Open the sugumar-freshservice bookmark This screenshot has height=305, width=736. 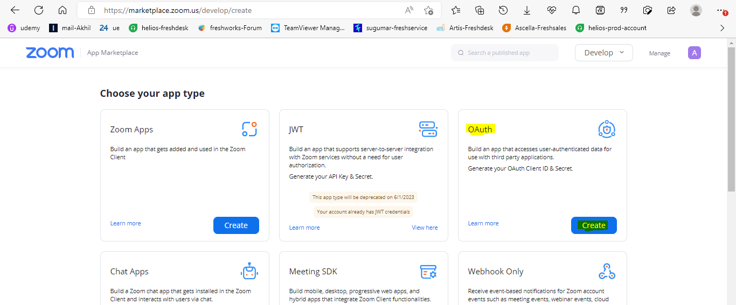(x=391, y=28)
